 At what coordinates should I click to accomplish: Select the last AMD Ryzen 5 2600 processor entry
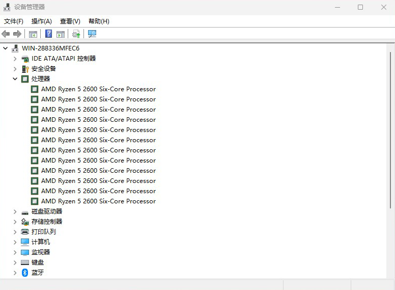tap(99, 201)
